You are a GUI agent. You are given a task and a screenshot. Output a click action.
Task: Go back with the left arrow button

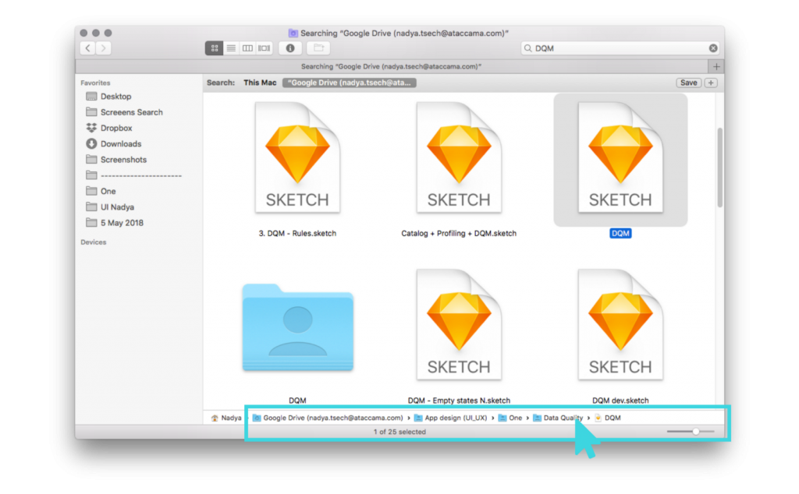tap(87, 48)
